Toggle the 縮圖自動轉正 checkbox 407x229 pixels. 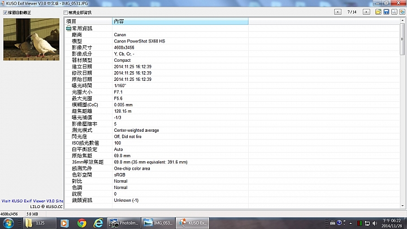(x=5, y=12)
